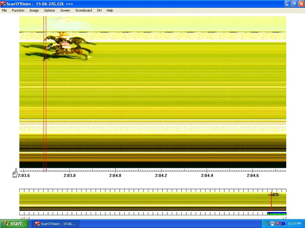305x228 pixels.
Task: Click the system tray clock showing 10:19 PM
Action: coord(294,223)
